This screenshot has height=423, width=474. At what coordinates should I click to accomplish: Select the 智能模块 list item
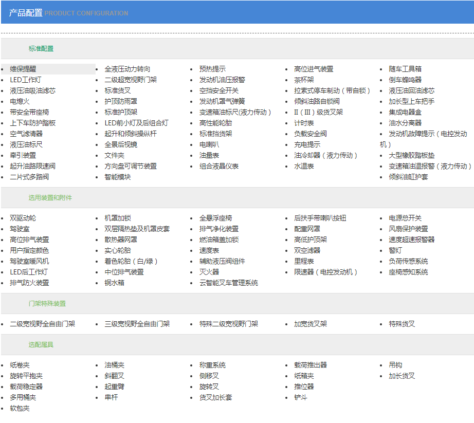pos(118,177)
